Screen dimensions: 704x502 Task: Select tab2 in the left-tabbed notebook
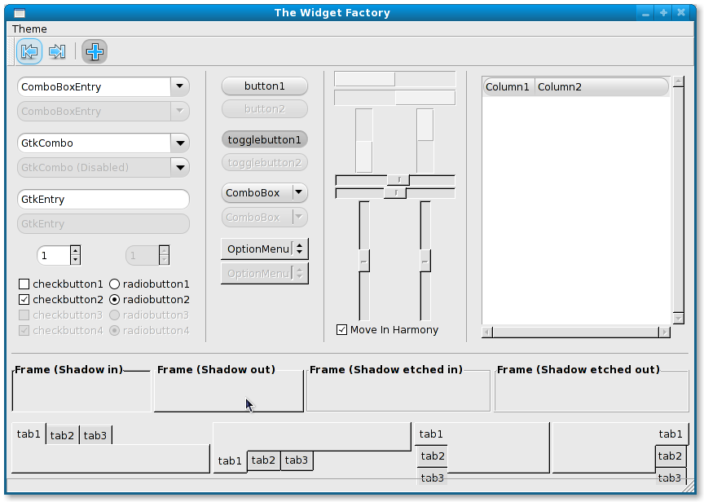[x=432, y=456]
